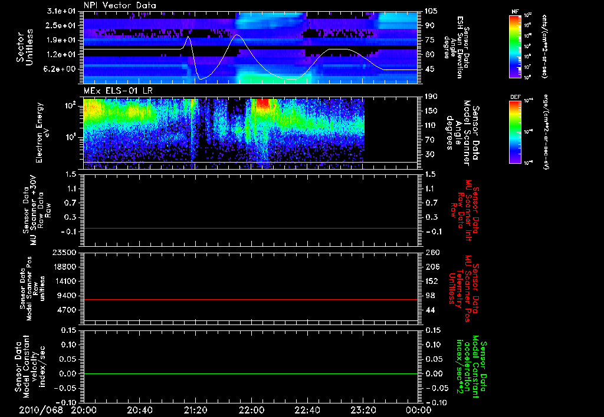Click the 23:20 time tick label
Viewport: 604px width, 417px height.
(363, 410)
